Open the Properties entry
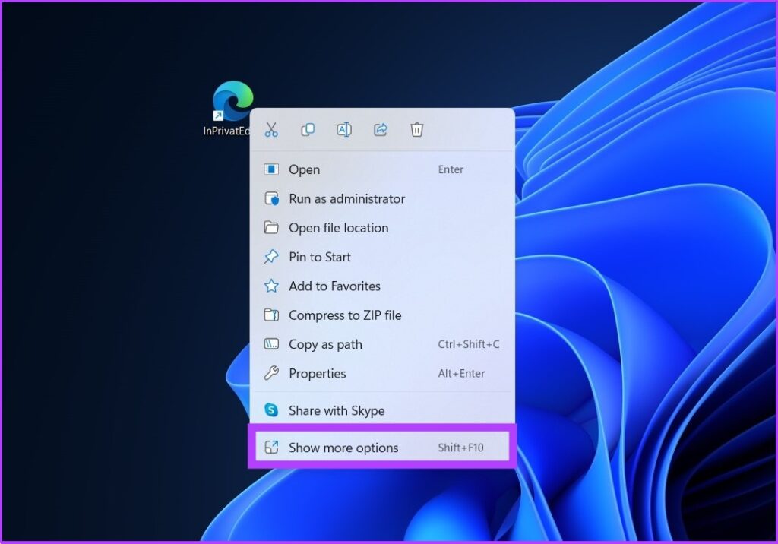 tap(317, 373)
